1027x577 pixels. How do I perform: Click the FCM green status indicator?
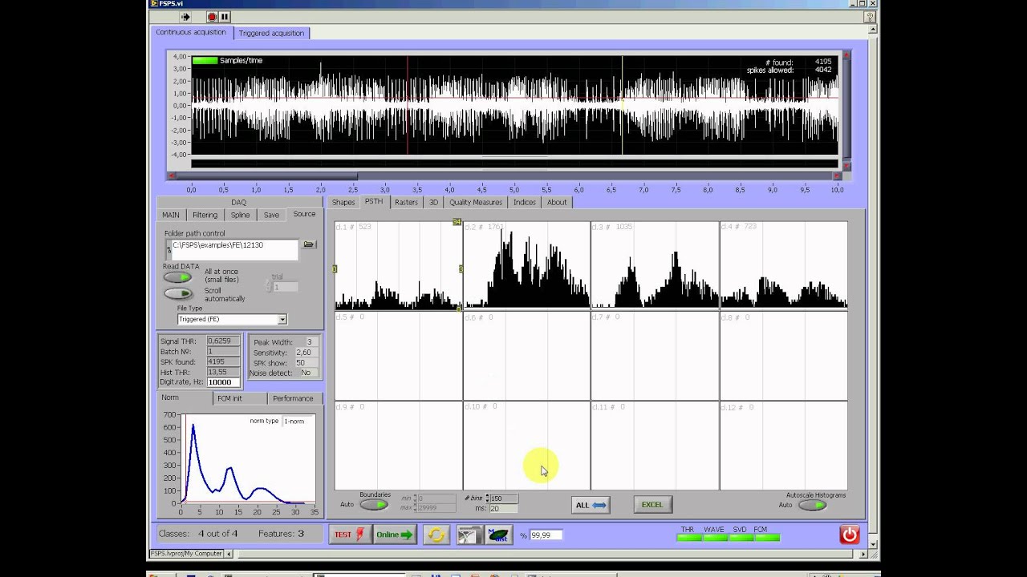point(766,538)
